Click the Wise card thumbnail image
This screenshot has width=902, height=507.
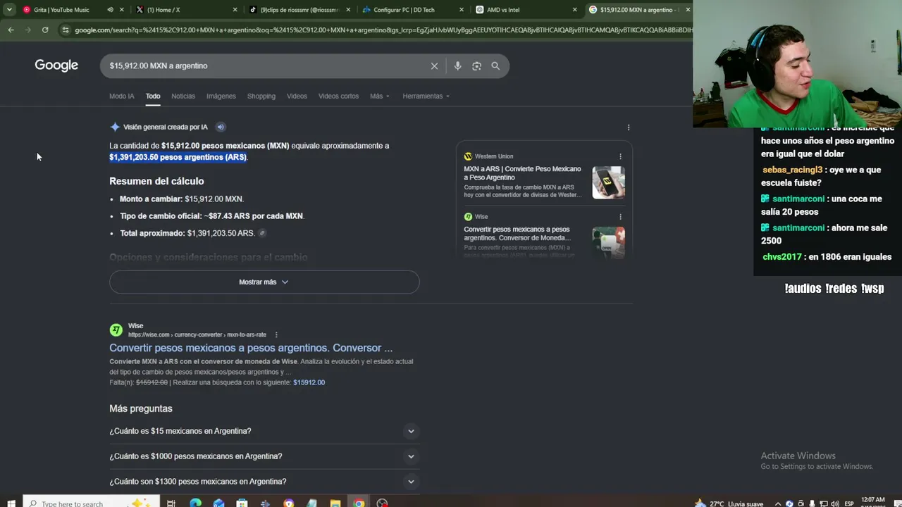click(x=608, y=242)
